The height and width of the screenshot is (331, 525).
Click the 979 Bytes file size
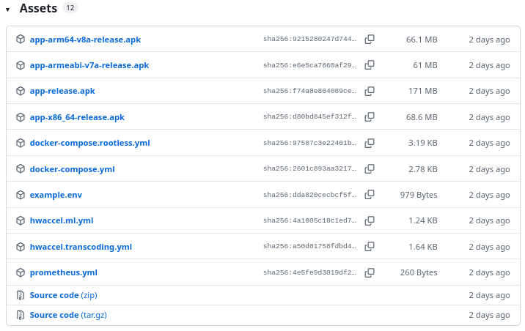coord(419,195)
